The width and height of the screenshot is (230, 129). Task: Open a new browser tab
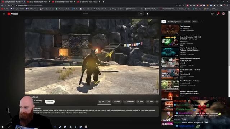[103, 2]
